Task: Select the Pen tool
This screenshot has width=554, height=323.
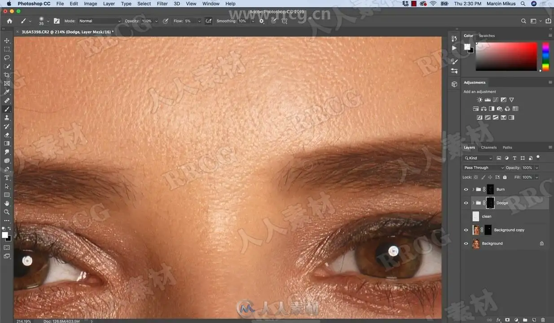Action: click(7, 169)
